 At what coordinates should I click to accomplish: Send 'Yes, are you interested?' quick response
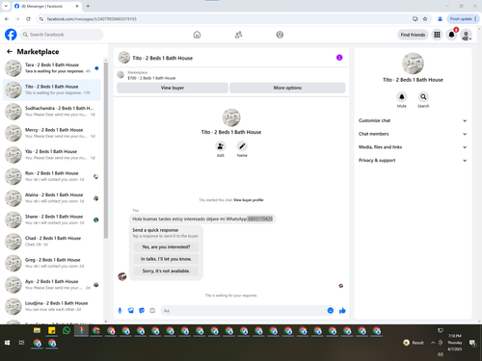click(x=166, y=246)
